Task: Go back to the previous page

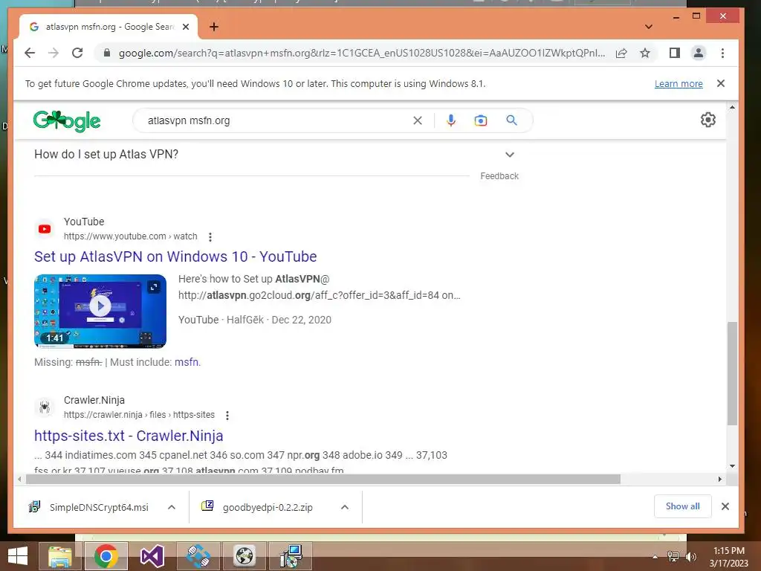Action: pos(30,53)
